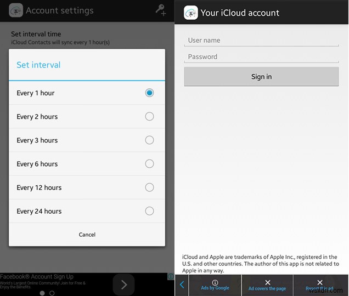349x296 pixels.
Task: Tap the Report this ad option
Action: click(x=320, y=285)
